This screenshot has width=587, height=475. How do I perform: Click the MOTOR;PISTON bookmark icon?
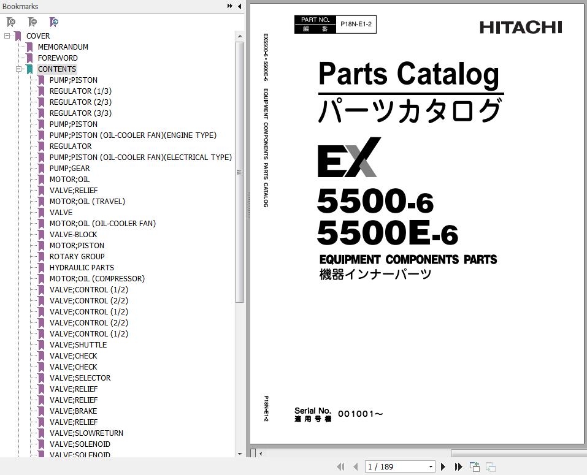pos(41,245)
